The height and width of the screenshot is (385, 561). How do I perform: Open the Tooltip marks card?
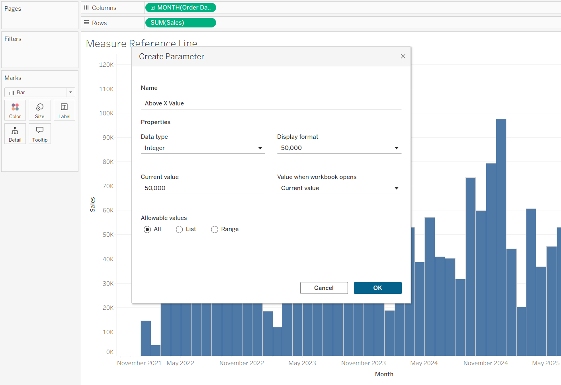click(x=40, y=134)
